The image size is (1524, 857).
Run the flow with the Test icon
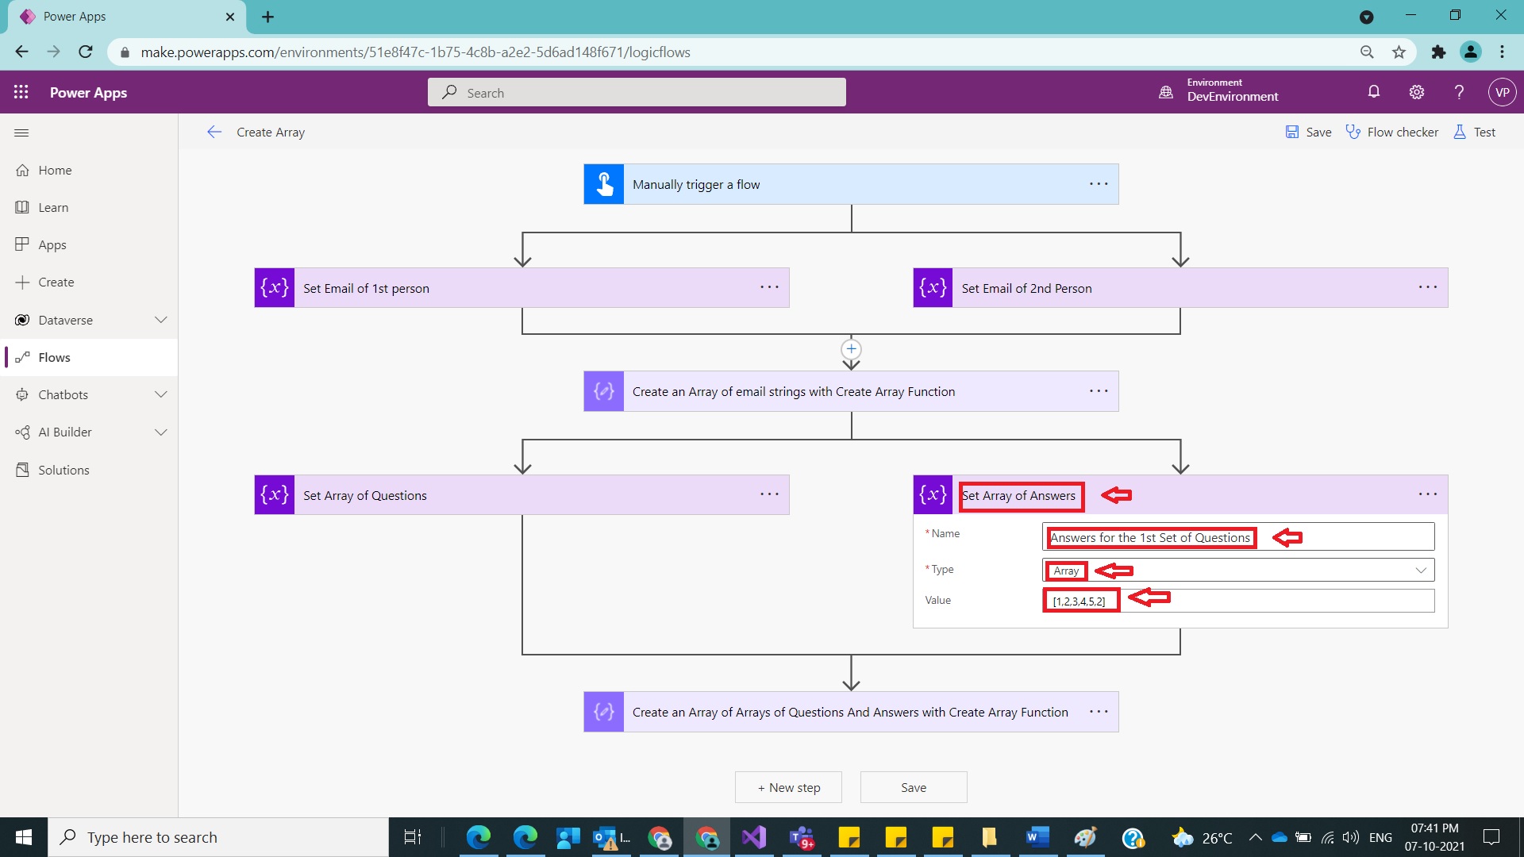pyautogui.click(x=1474, y=132)
